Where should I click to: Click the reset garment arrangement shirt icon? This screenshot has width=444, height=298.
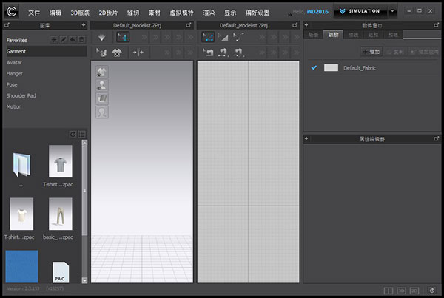(116, 53)
